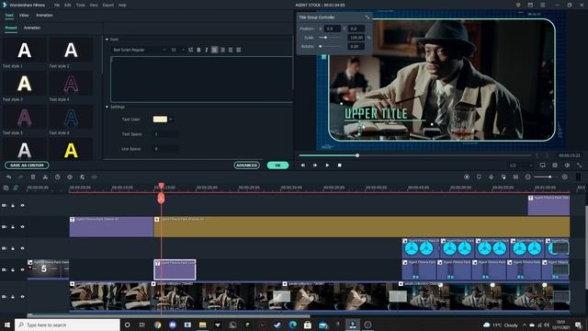Click the Windows Start button
This screenshot has height=331, width=588.
pos(6,325)
